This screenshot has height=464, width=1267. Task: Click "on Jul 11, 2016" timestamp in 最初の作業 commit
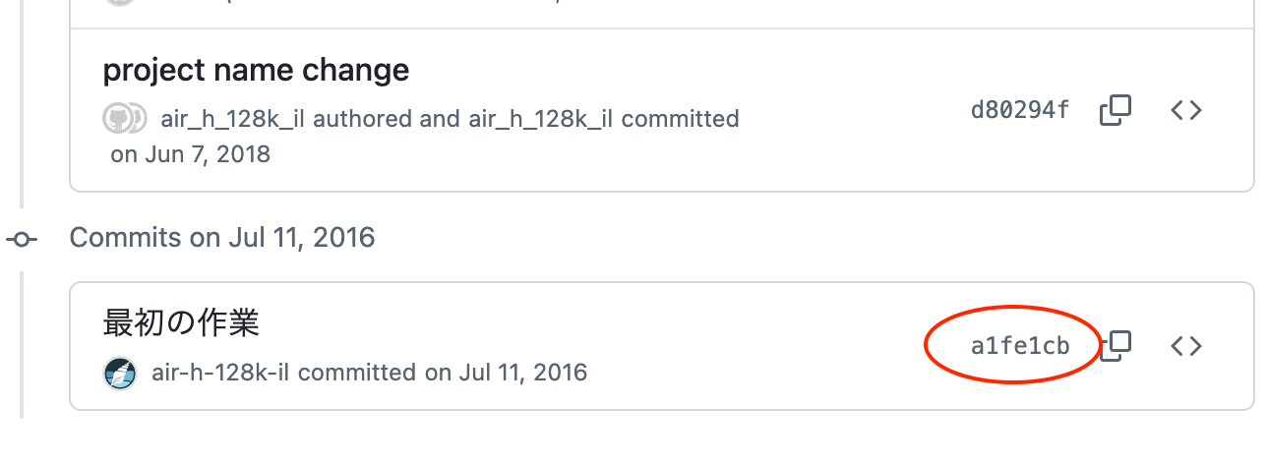tap(506, 374)
